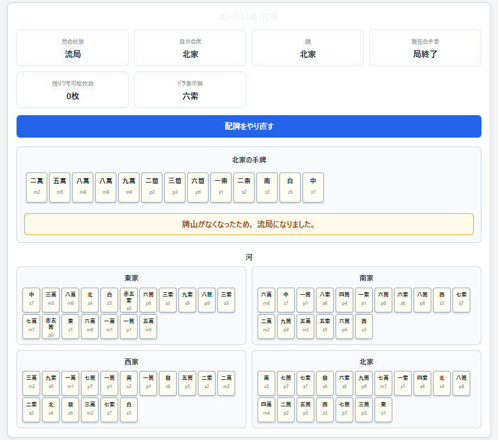The height and width of the screenshot is (440, 498).
Task: Select the 六筒 tile in 北家's hand
Action: (198, 187)
